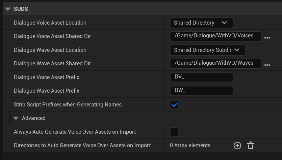Add element to auto generate directories array
Image resolution: width=282 pixels, height=160 pixels.
click(x=237, y=146)
